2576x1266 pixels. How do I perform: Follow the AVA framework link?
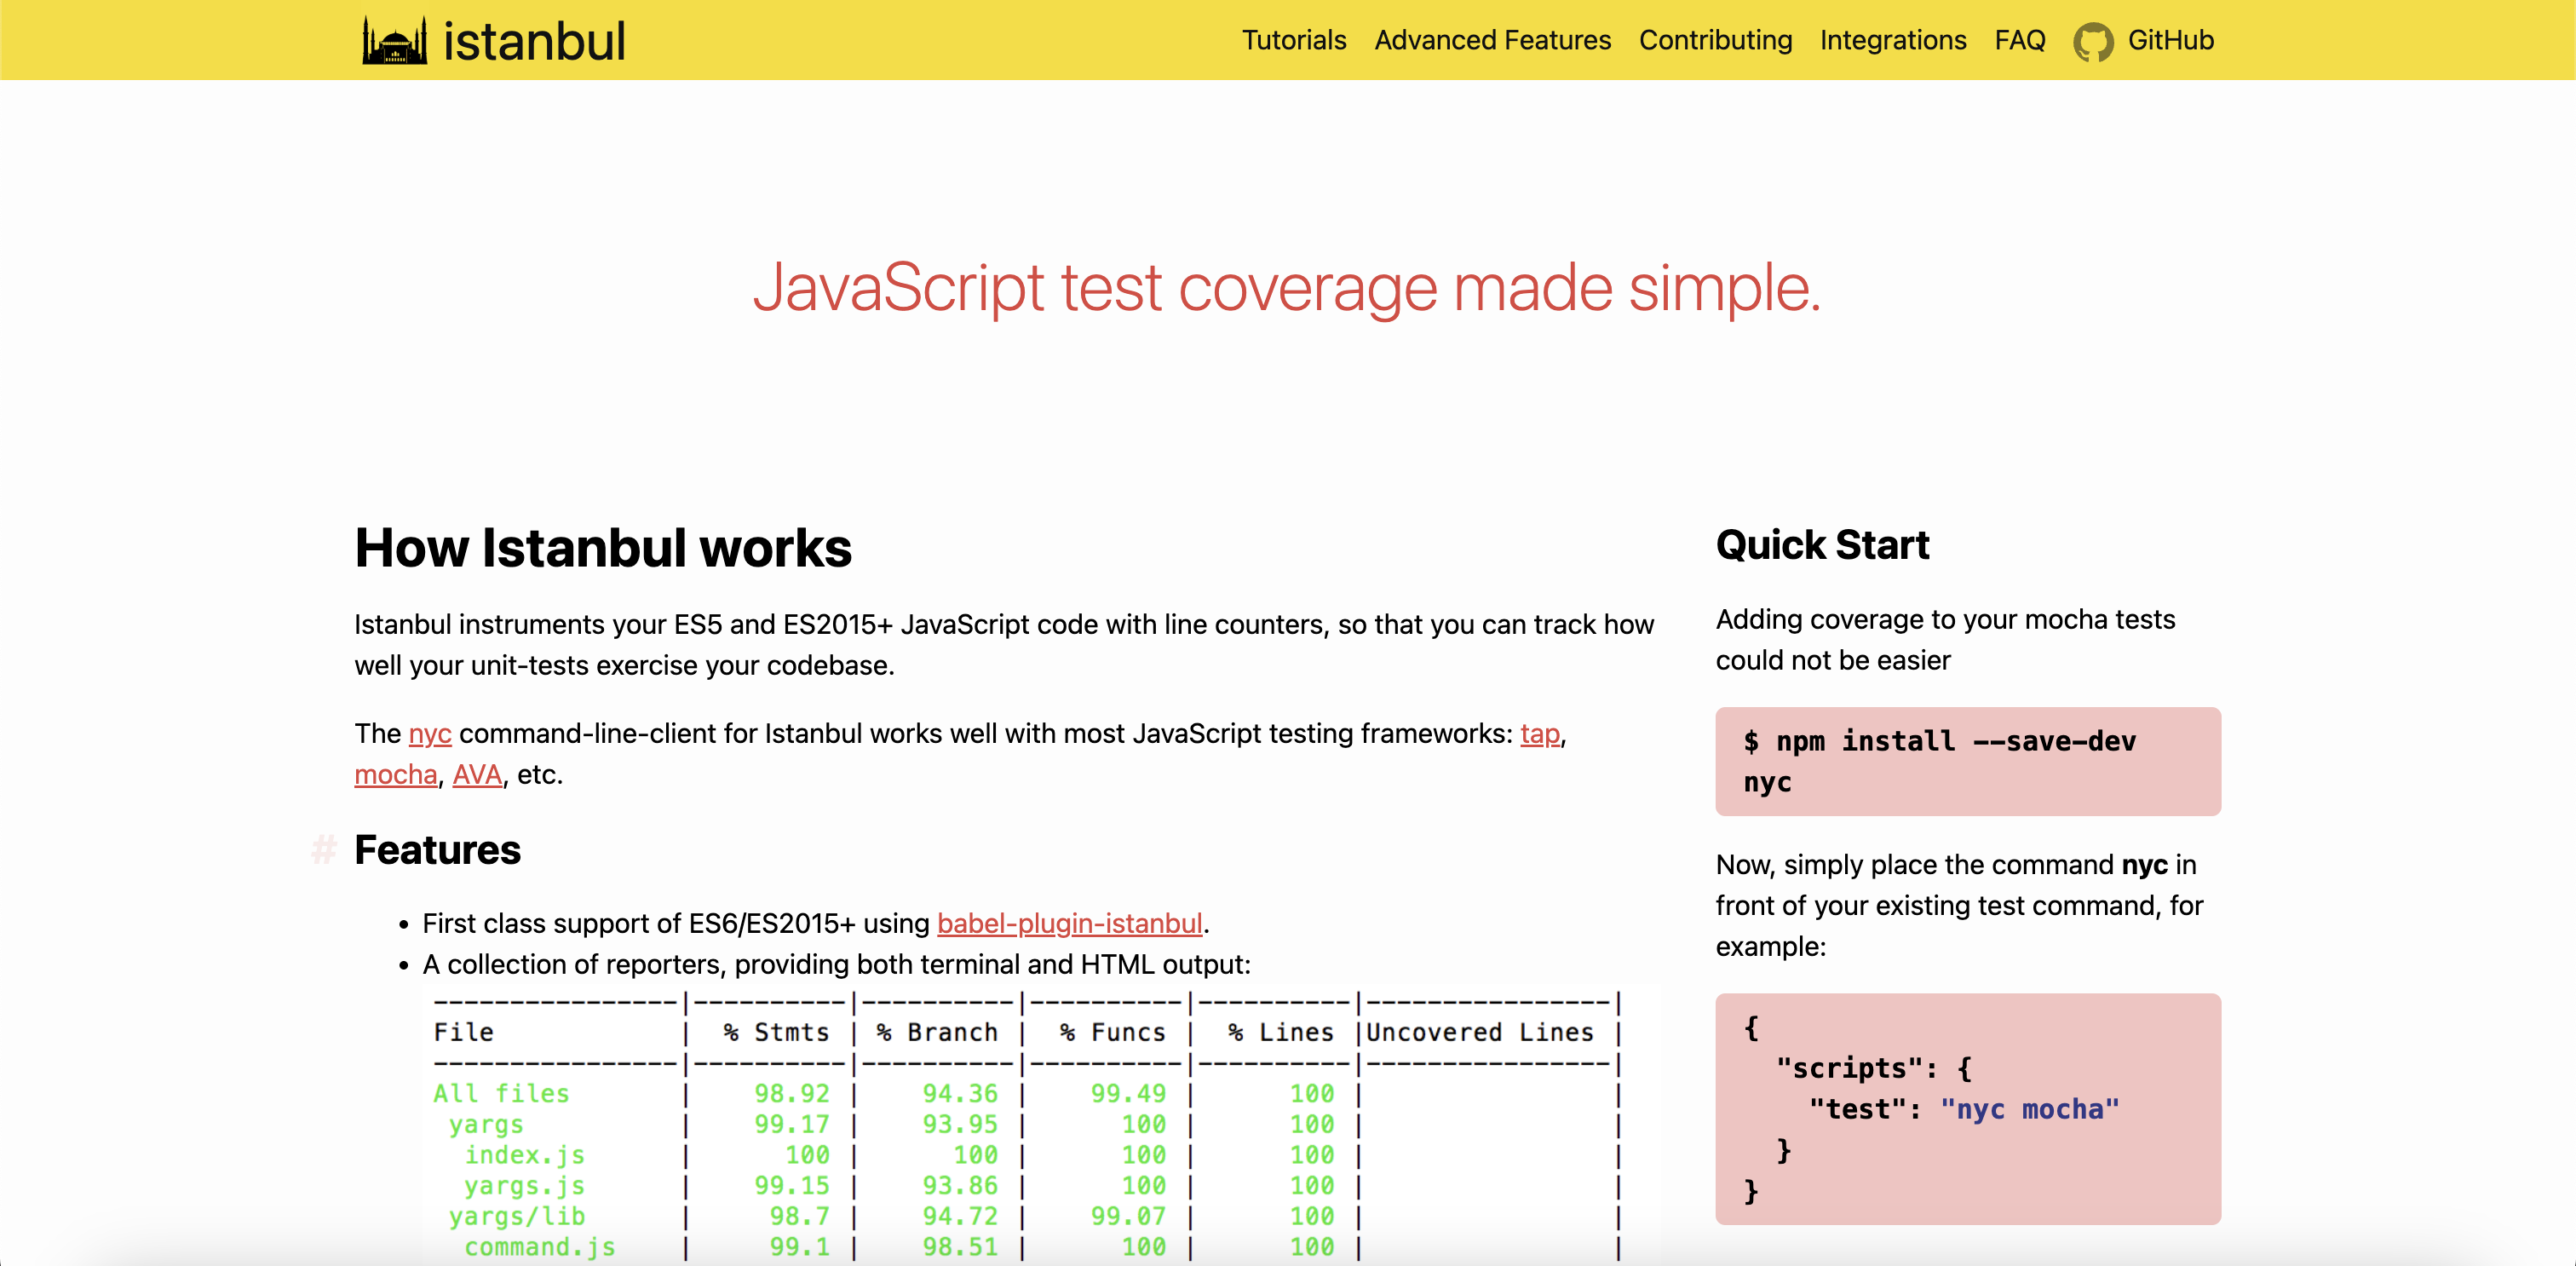tap(477, 775)
